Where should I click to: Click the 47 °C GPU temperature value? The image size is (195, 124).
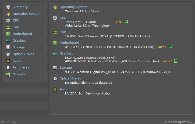click(x=167, y=61)
